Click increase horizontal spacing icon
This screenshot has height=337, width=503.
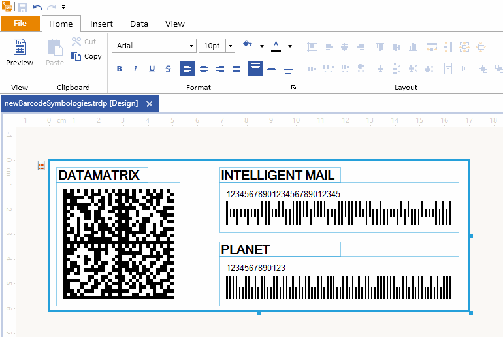(x=328, y=68)
